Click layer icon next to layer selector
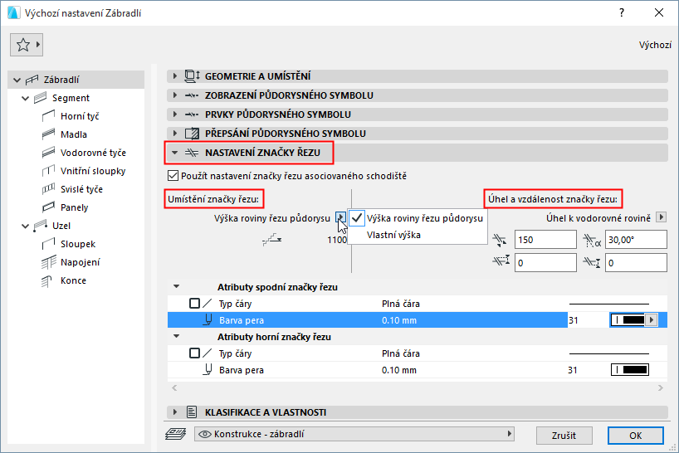 pos(175,434)
